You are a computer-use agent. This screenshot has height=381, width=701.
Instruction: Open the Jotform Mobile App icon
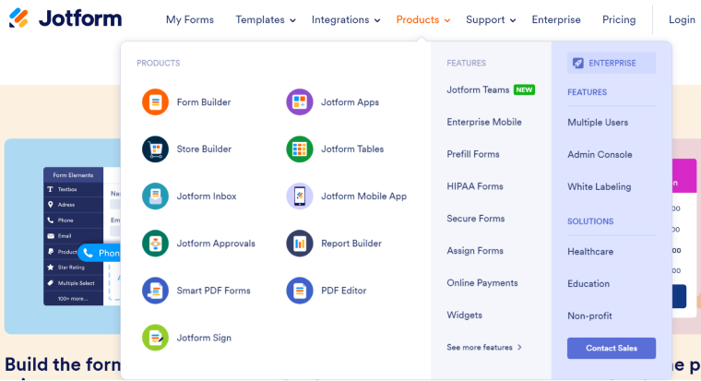coord(300,196)
